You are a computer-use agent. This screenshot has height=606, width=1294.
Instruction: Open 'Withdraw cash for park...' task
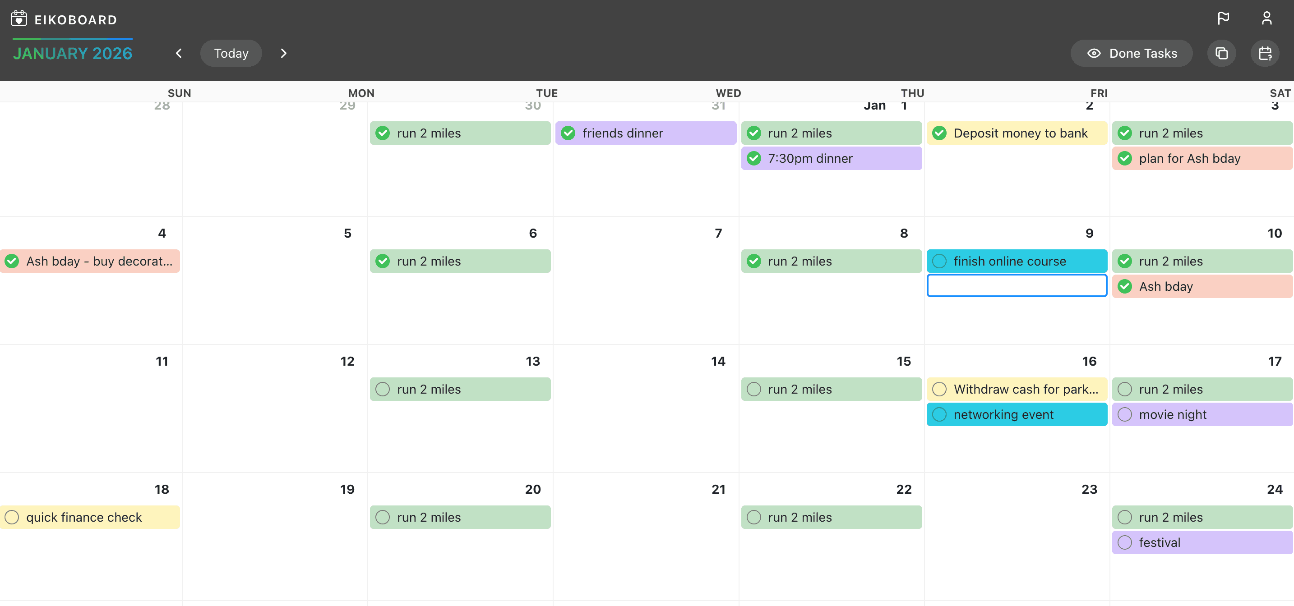tap(1025, 389)
